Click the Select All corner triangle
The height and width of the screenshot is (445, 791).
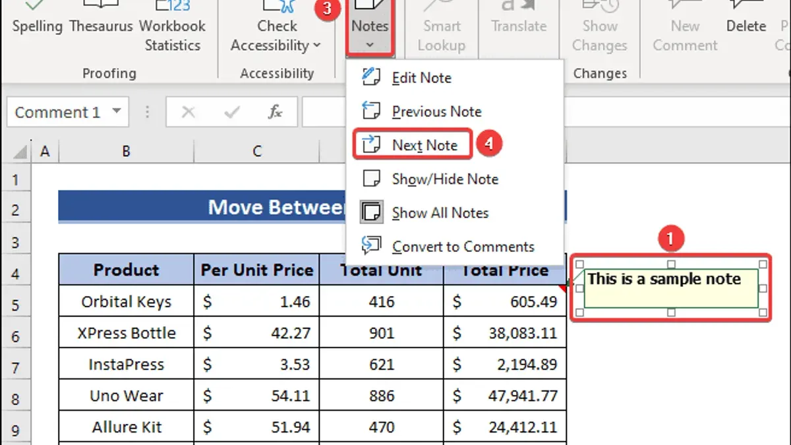(x=20, y=152)
